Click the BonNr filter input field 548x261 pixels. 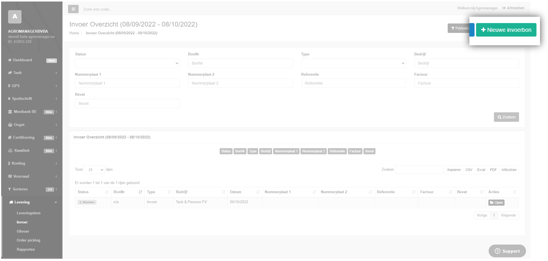pos(240,63)
